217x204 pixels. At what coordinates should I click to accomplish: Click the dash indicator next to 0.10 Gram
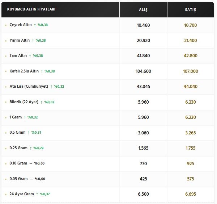[x=31, y=164]
